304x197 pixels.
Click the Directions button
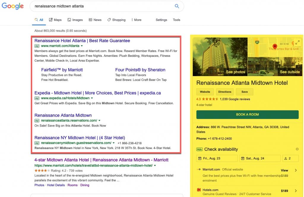[225, 92]
